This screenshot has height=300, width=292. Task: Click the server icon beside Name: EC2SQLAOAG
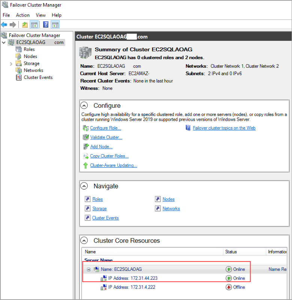[96, 269]
